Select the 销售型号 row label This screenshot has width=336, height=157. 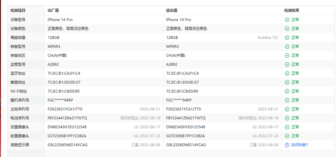click(18, 47)
